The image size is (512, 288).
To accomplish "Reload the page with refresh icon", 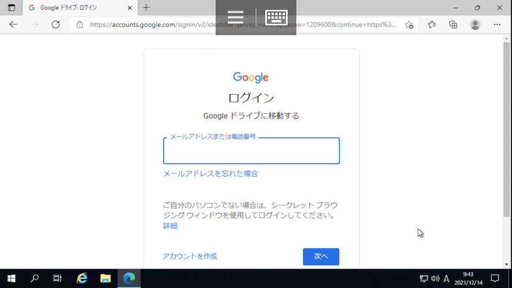I will coord(56,24).
